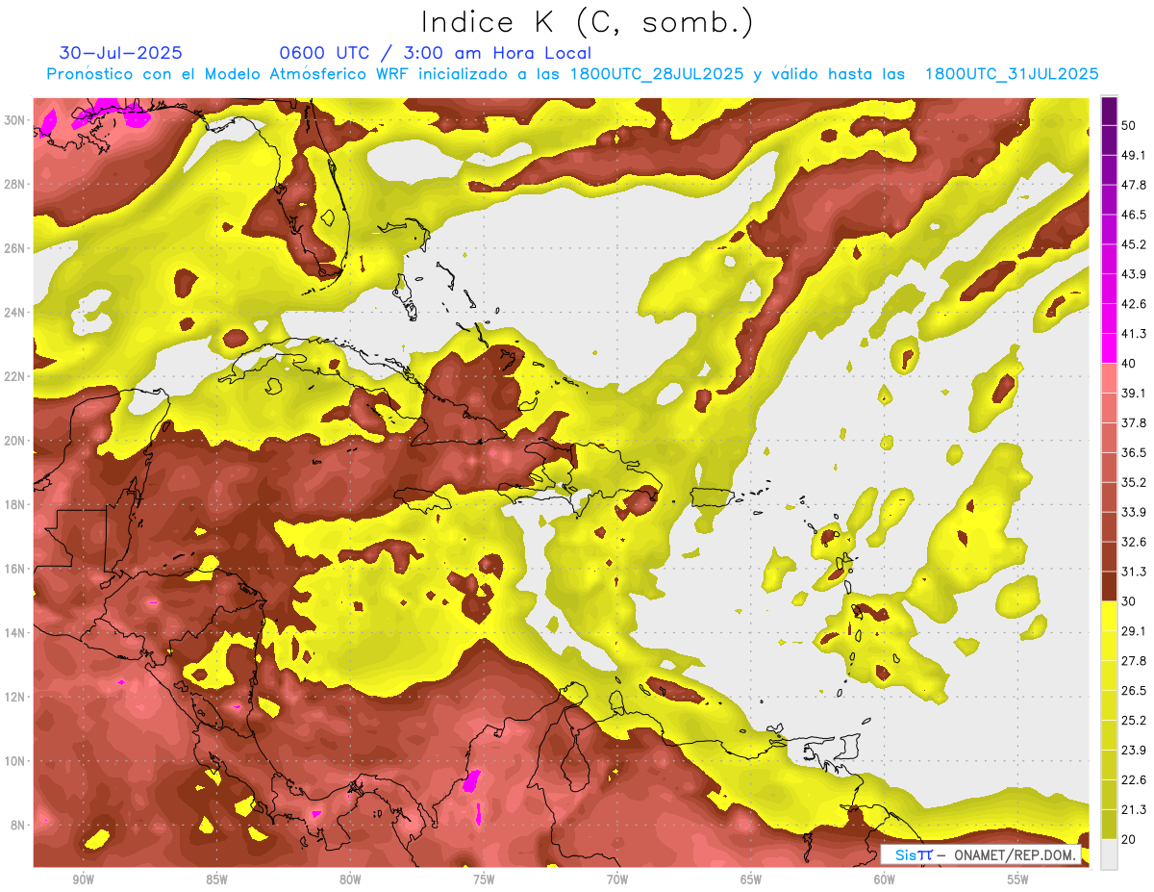Click the legend value '45.2'
This screenshot has width=1154, height=892.
coord(1134,244)
